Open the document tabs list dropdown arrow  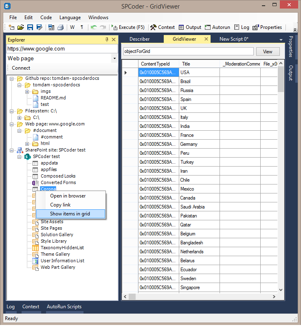click(x=281, y=40)
